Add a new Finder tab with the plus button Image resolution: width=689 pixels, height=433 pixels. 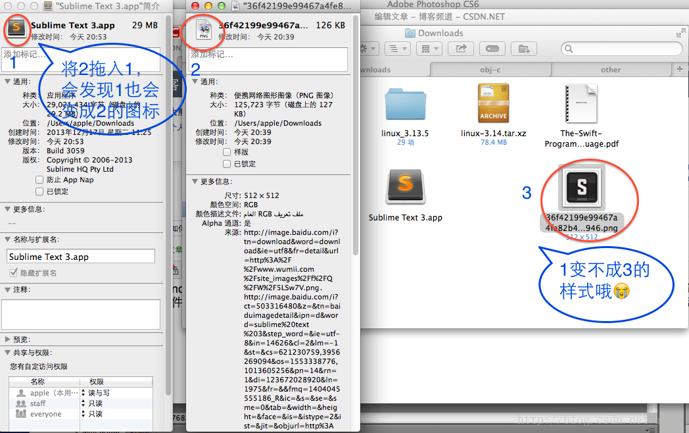click(680, 69)
